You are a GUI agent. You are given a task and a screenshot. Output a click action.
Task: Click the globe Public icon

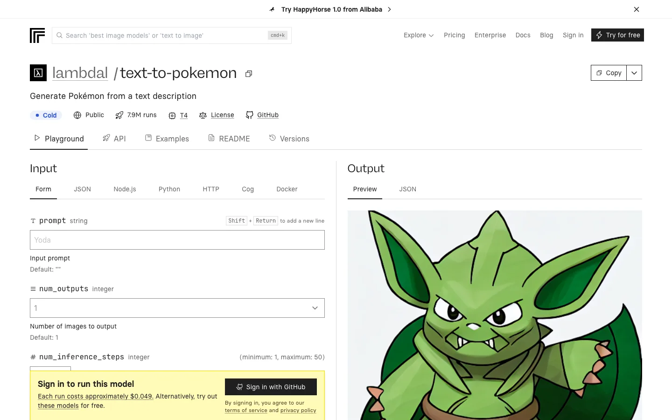(x=77, y=115)
